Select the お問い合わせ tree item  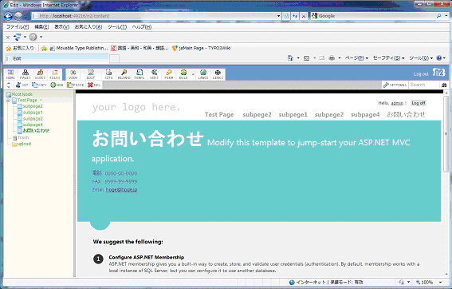pos(36,131)
